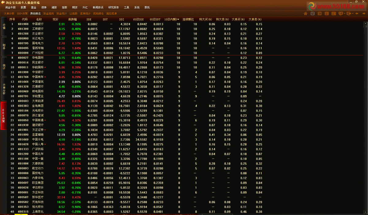Open the 期货 menu

click(x=75, y=7)
